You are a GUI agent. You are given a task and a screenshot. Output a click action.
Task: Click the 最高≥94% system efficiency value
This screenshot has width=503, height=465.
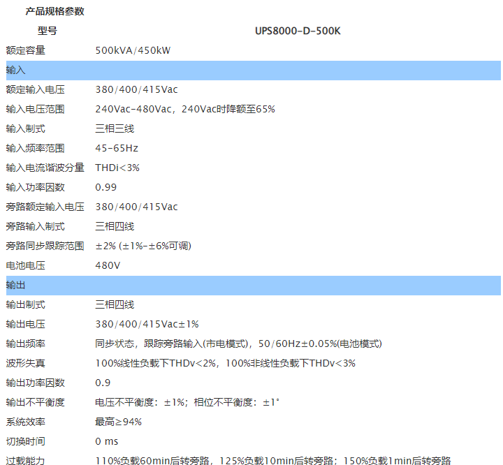[119, 422]
